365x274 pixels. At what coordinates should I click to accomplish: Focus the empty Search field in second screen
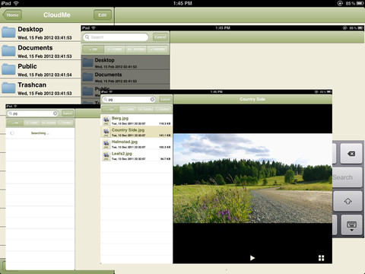116,37
